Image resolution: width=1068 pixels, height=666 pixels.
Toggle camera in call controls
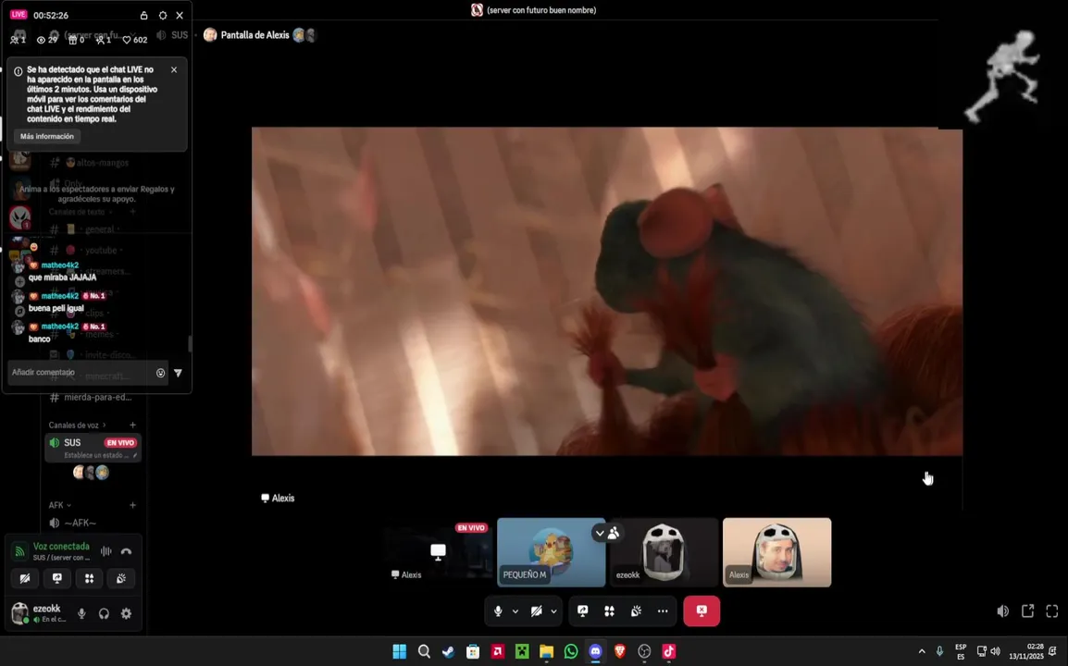point(537,610)
